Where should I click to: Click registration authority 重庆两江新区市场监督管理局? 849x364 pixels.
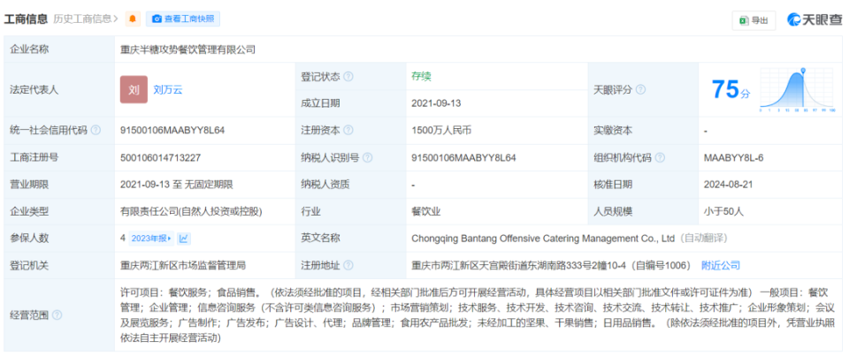pos(183,266)
